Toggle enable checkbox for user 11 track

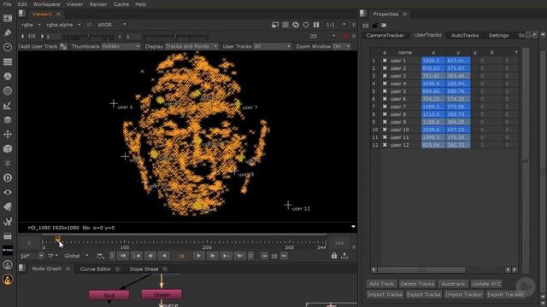pos(385,137)
